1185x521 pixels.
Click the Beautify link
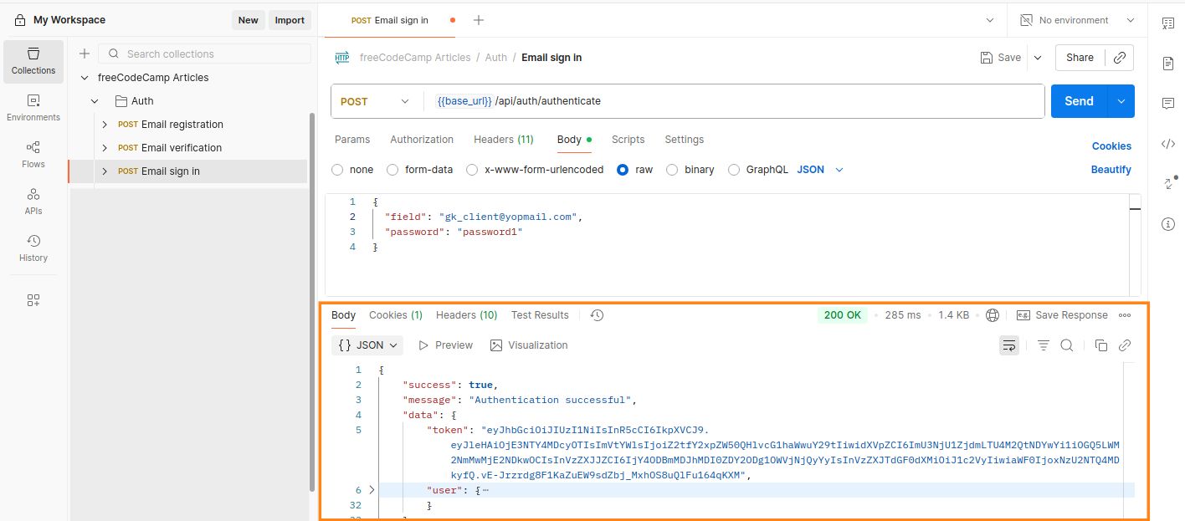(x=1111, y=170)
